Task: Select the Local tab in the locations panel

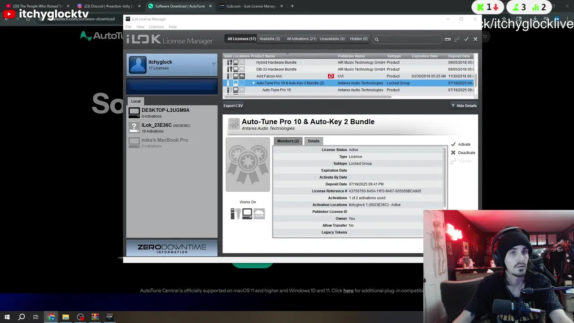Action: click(x=136, y=101)
